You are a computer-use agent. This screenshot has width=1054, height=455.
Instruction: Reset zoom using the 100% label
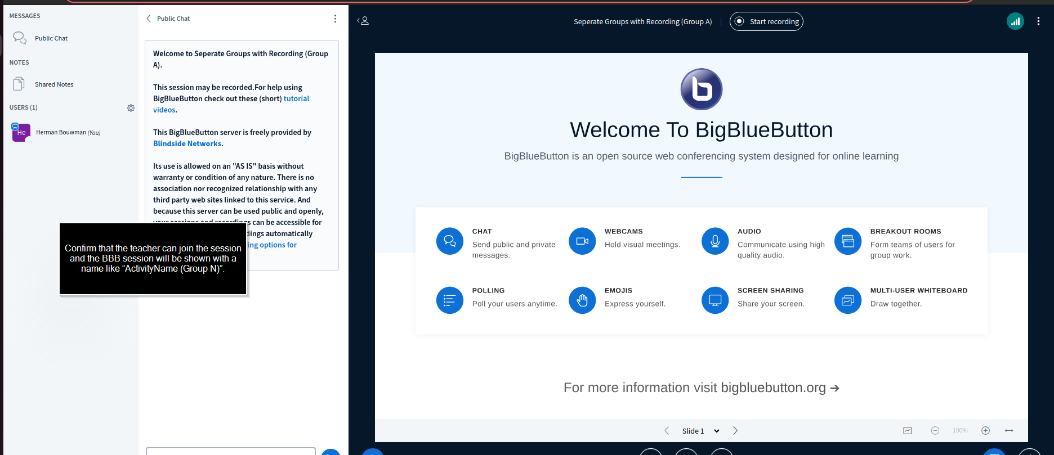click(x=960, y=431)
